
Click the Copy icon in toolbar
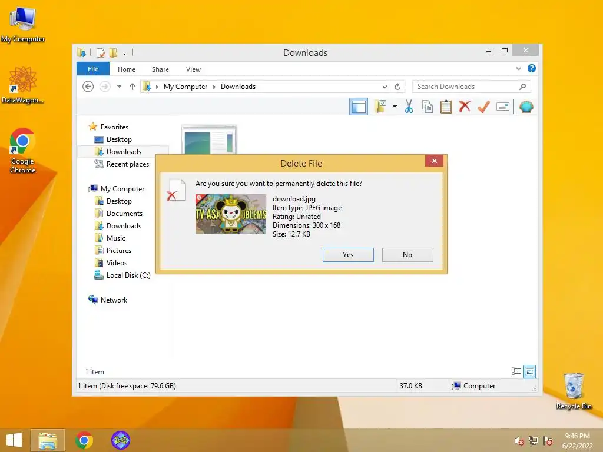tap(428, 107)
